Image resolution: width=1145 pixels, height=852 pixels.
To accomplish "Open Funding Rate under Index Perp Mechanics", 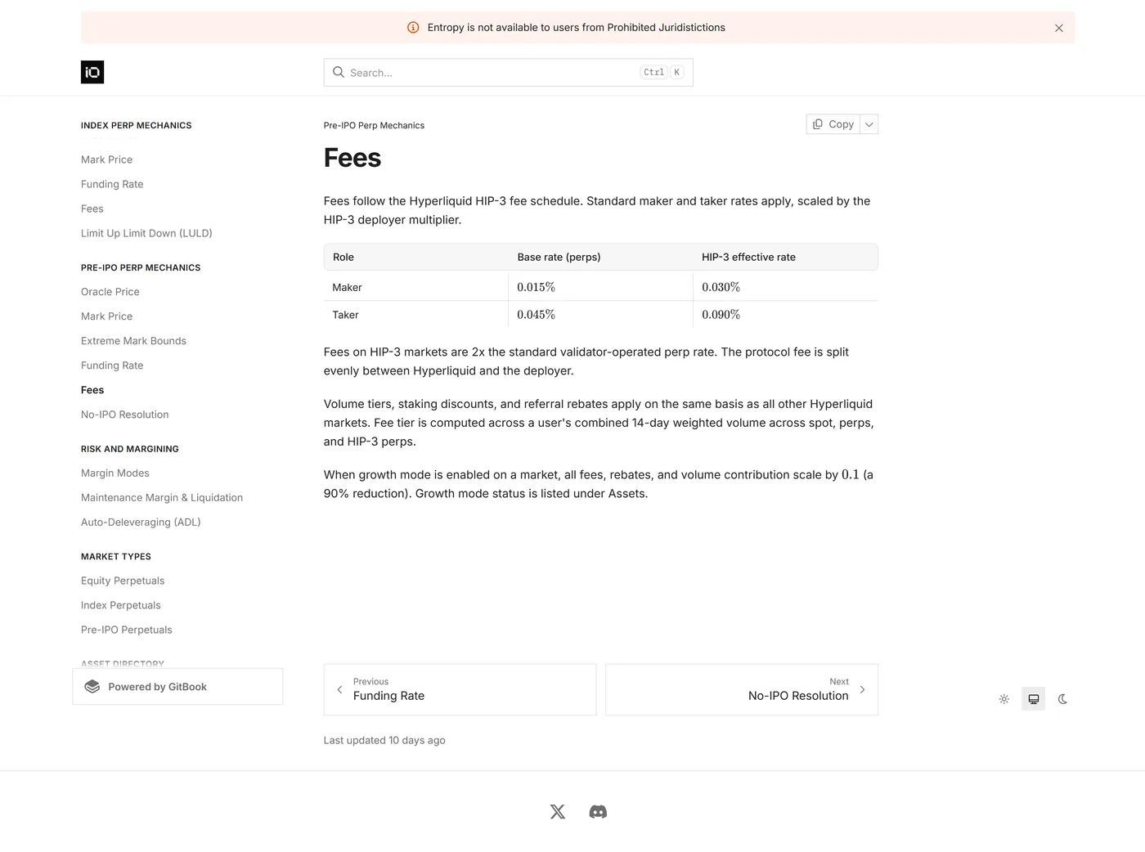I will [112, 184].
